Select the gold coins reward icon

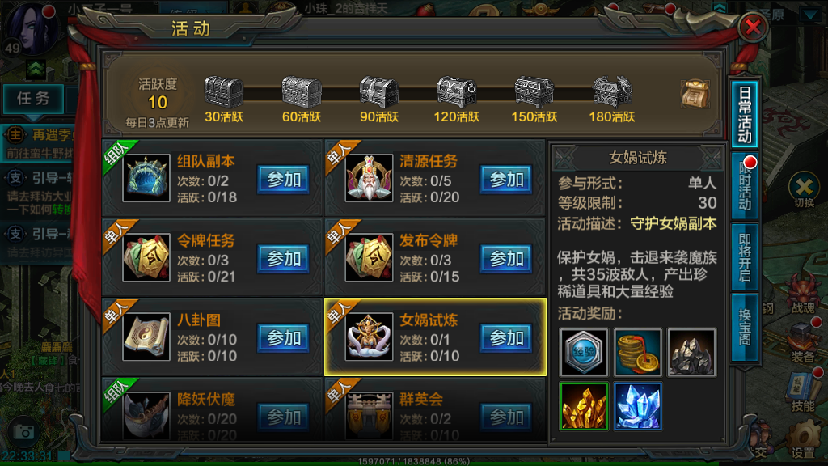coord(637,353)
